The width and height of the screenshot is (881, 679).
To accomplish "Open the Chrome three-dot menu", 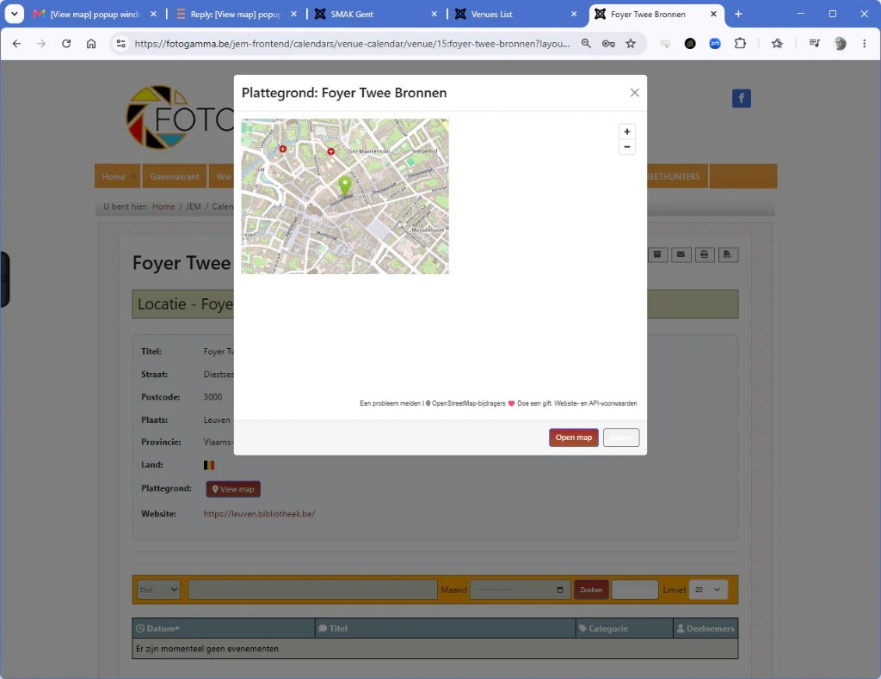I will (864, 44).
